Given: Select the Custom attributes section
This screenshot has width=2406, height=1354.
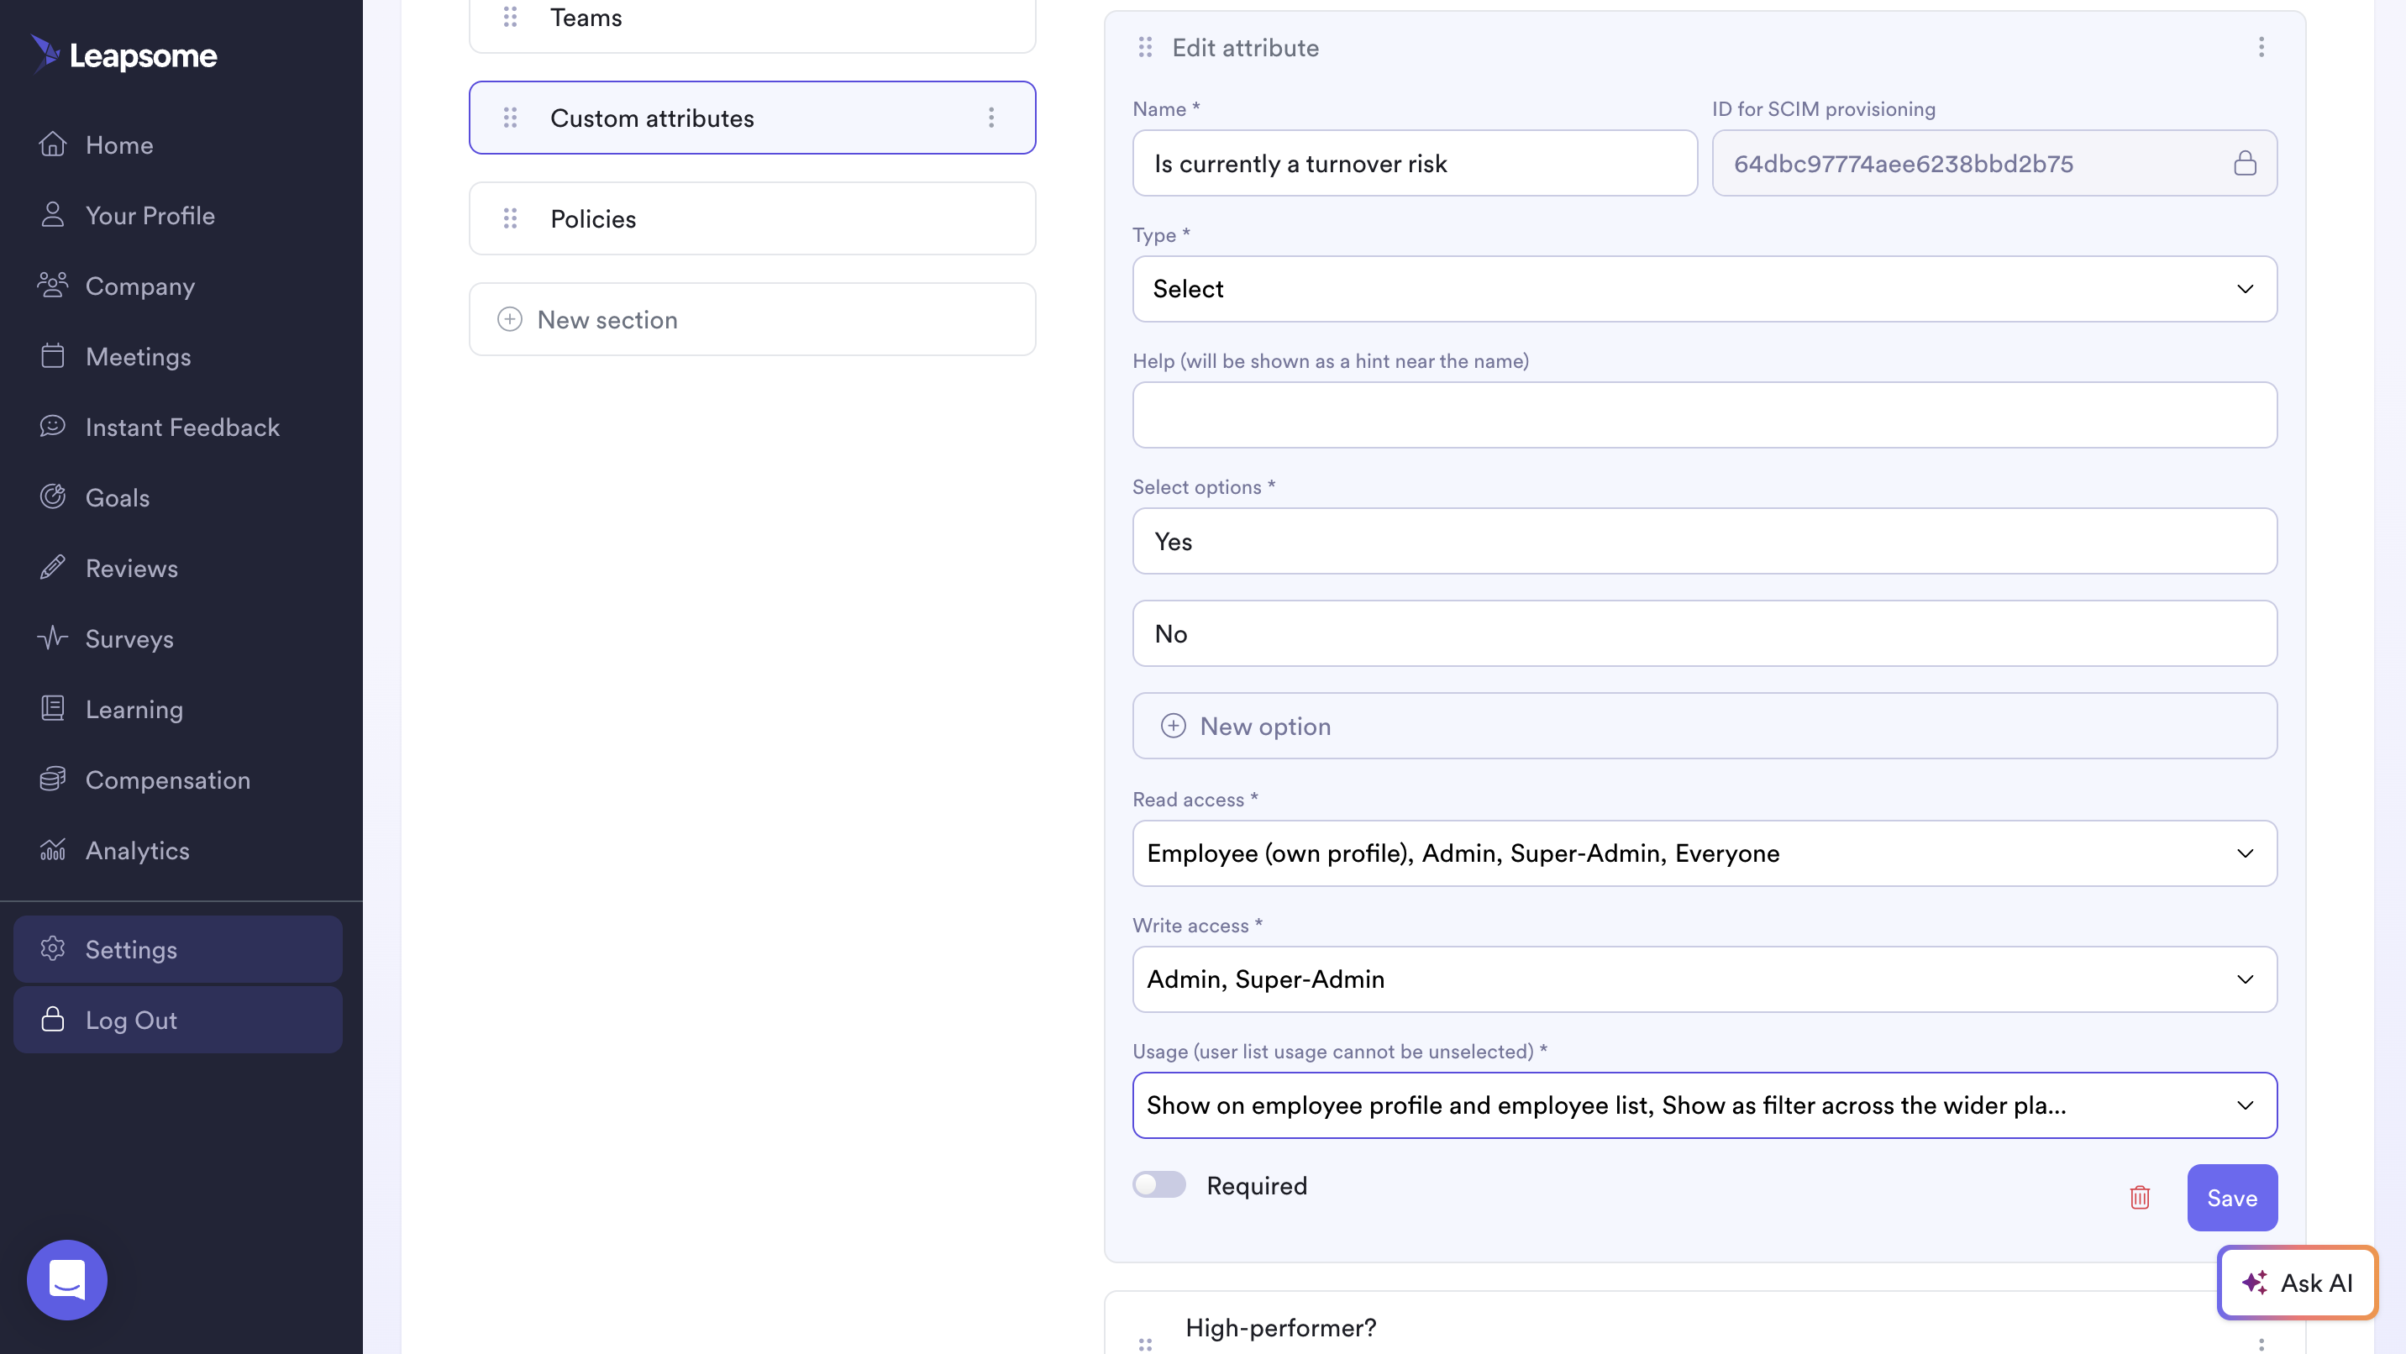Looking at the screenshot, I should pos(752,118).
